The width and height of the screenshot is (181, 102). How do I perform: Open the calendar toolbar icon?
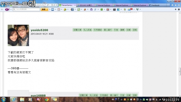59,9
